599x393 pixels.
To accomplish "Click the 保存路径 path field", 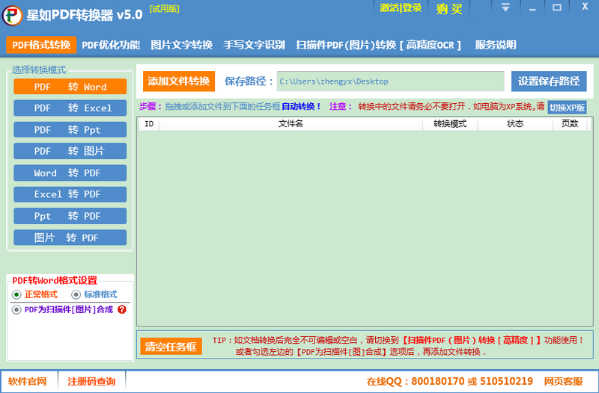I will point(390,81).
